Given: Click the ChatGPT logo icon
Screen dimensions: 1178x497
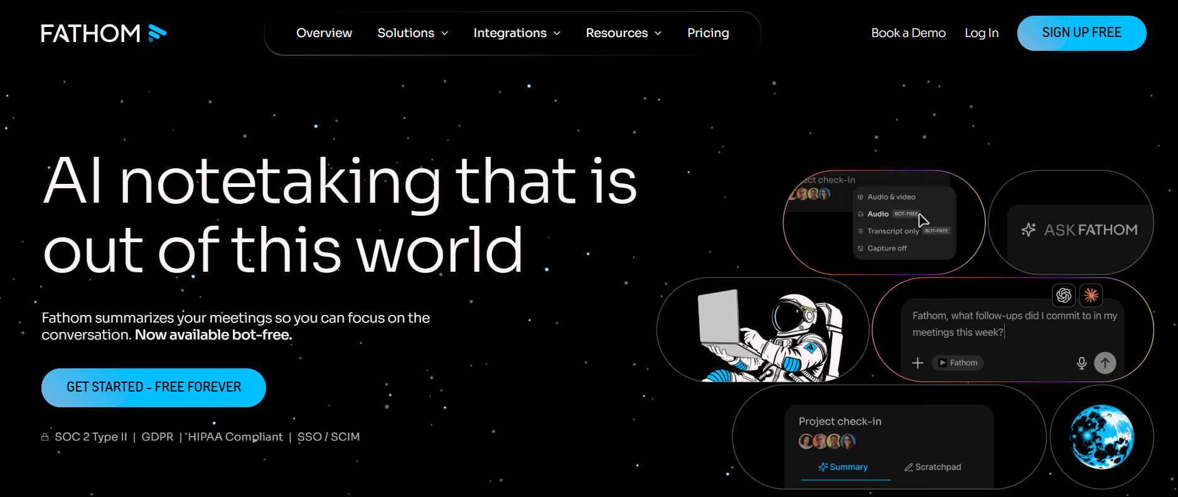Looking at the screenshot, I should 1064,295.
